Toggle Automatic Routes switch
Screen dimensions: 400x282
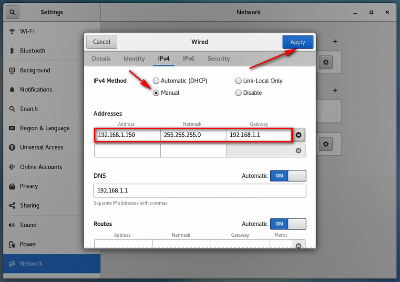click(288, 224)
